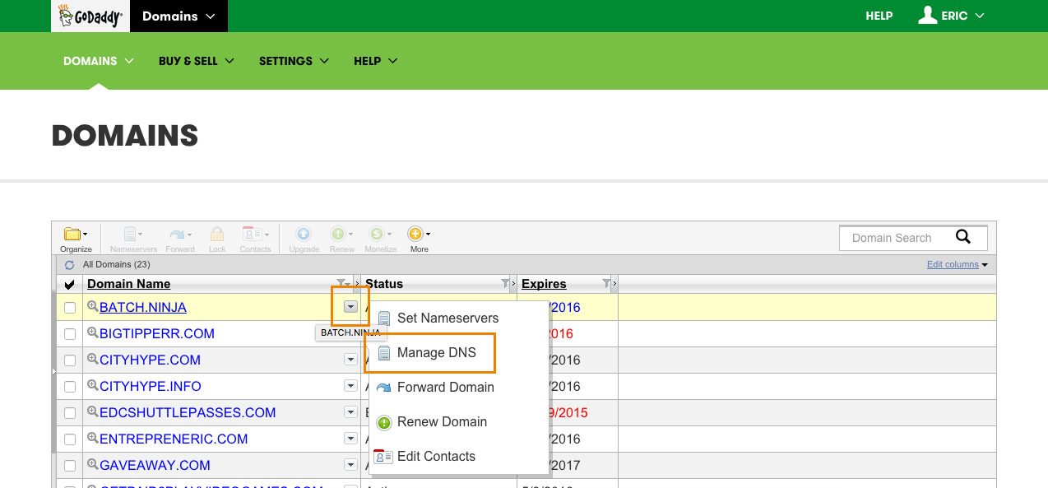The height and width of the screenshot is (488, 1048).
Task: Click the Upgrade toolbar icon
Action: pyautogui.click(x=304, y=235)
